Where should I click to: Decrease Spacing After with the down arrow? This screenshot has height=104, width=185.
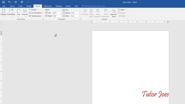tap(79, 16)
